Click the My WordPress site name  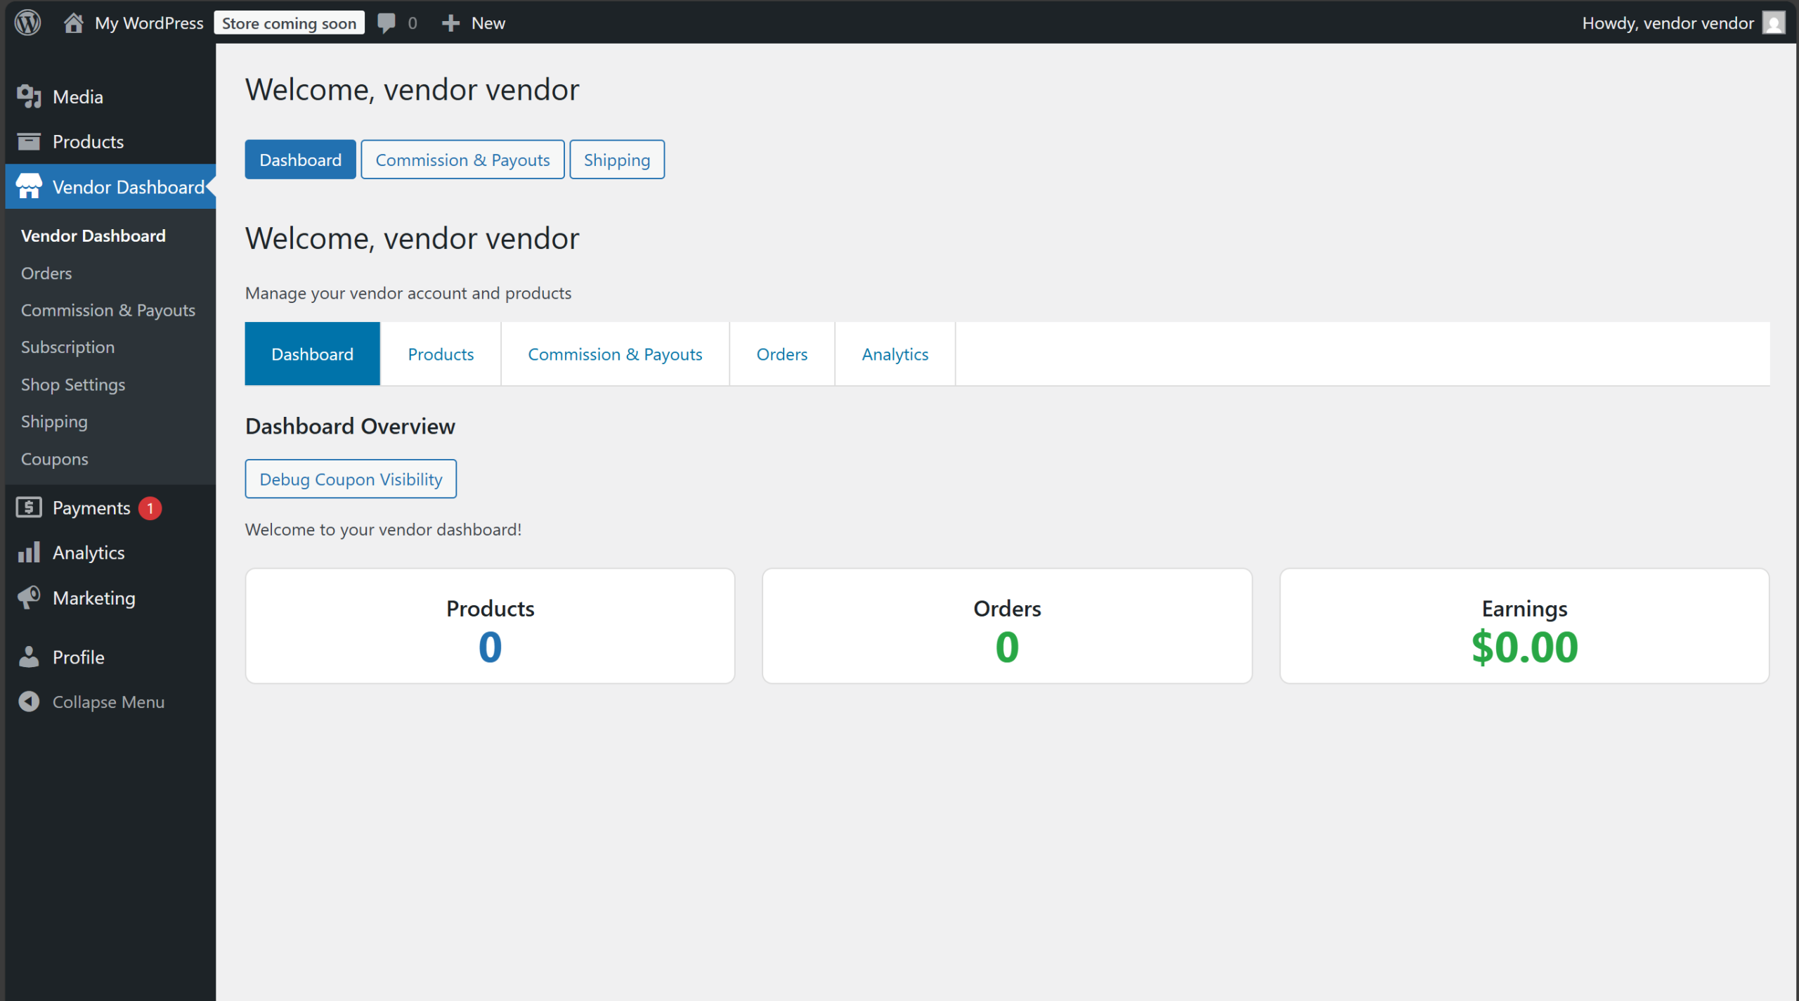point(149,23)
